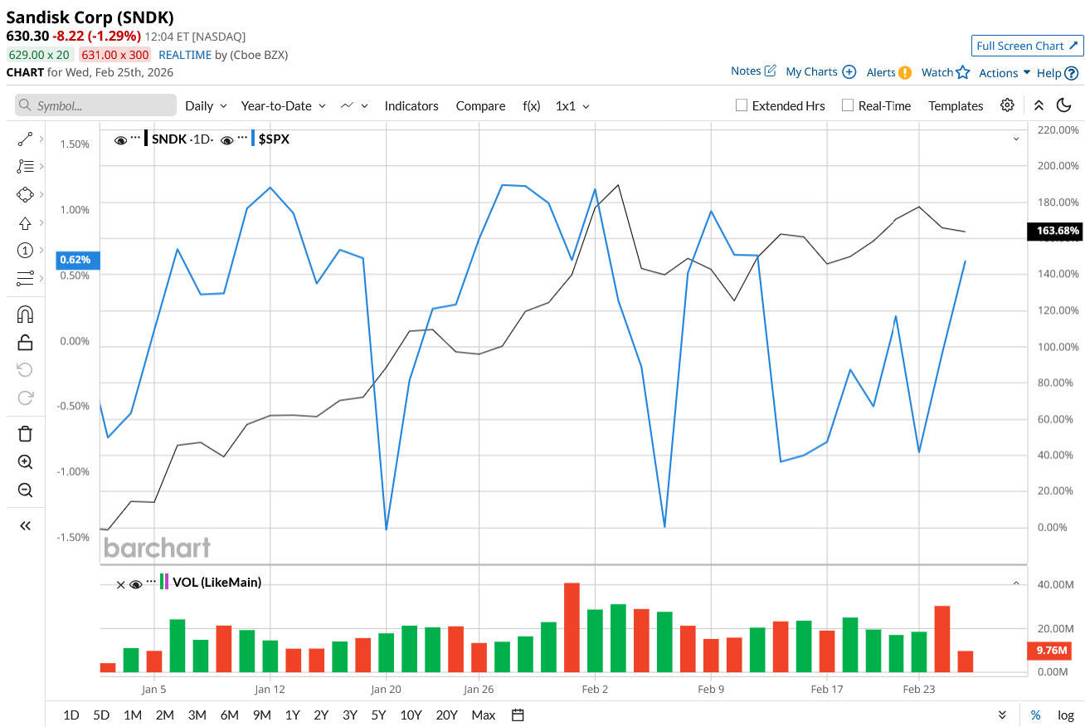Enable the Real-Time checkbox

pos(848,105)
